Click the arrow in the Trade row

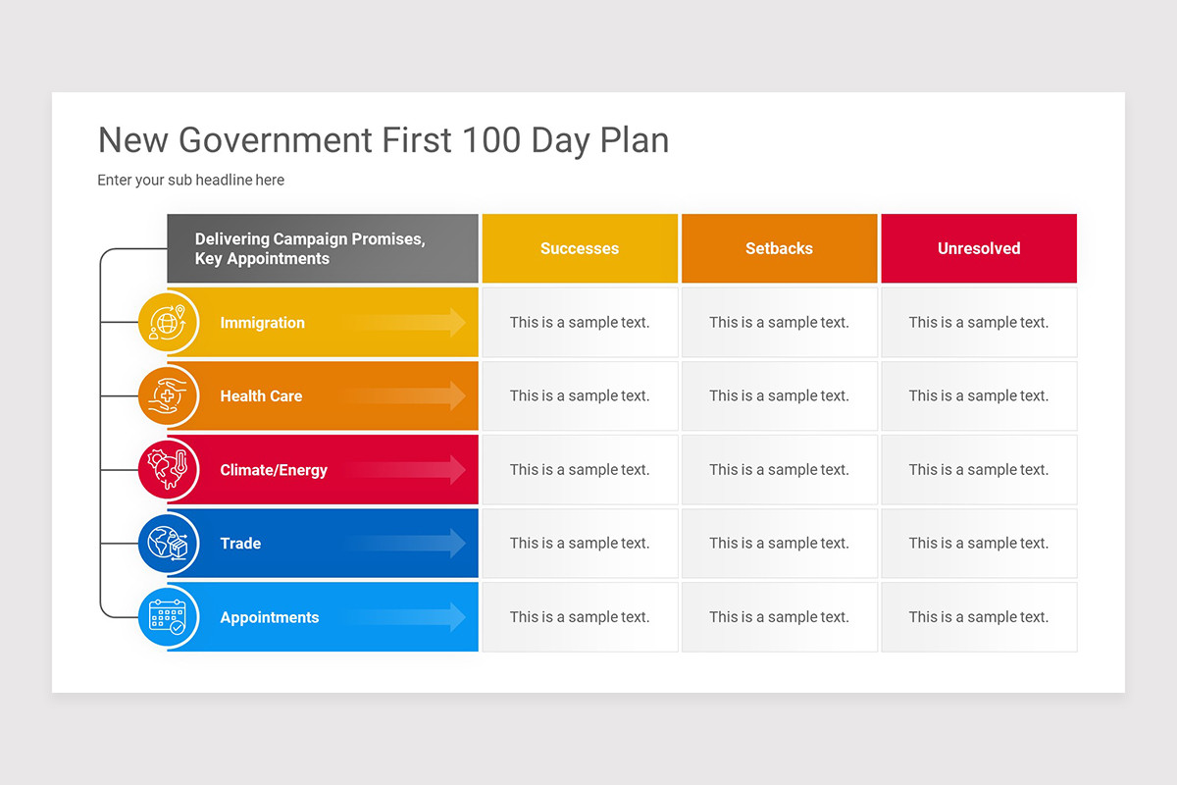point(407,543)
